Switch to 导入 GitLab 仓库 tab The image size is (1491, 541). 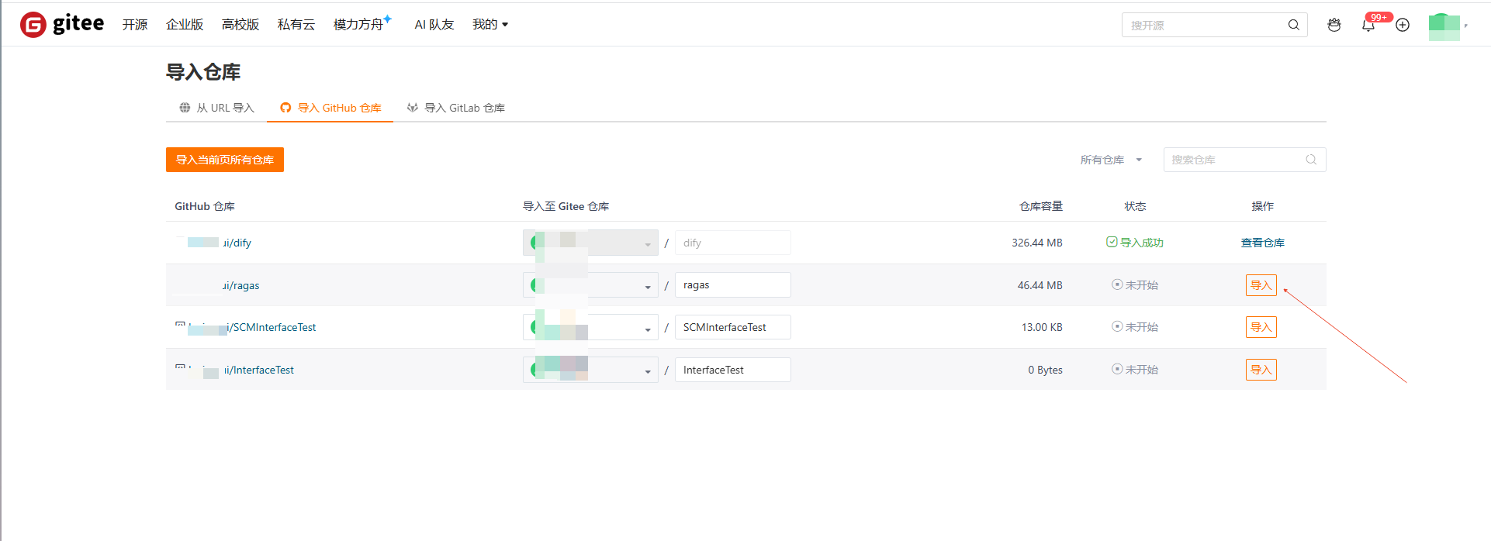click(x=456, y=108)
